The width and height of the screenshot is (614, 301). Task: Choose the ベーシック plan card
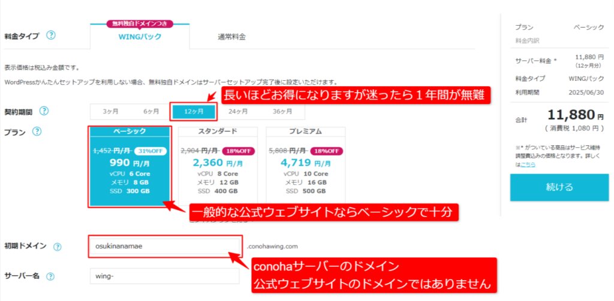click(x=130, y=166)
